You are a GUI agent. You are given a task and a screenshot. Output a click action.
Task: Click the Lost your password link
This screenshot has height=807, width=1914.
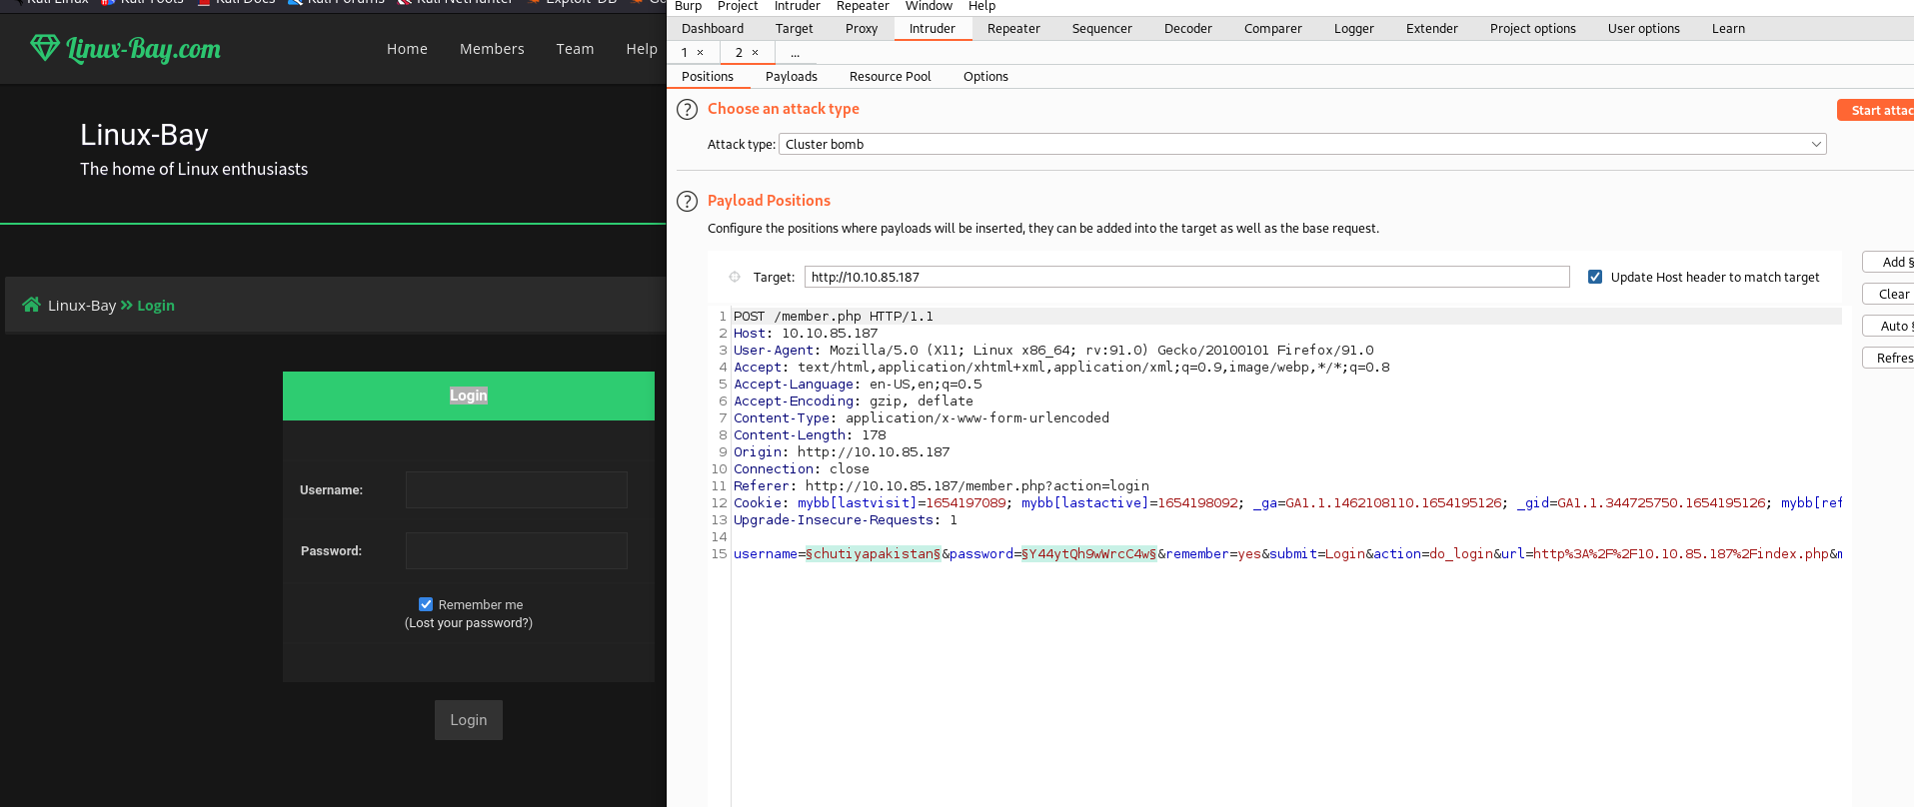click(x=469, y=623)
